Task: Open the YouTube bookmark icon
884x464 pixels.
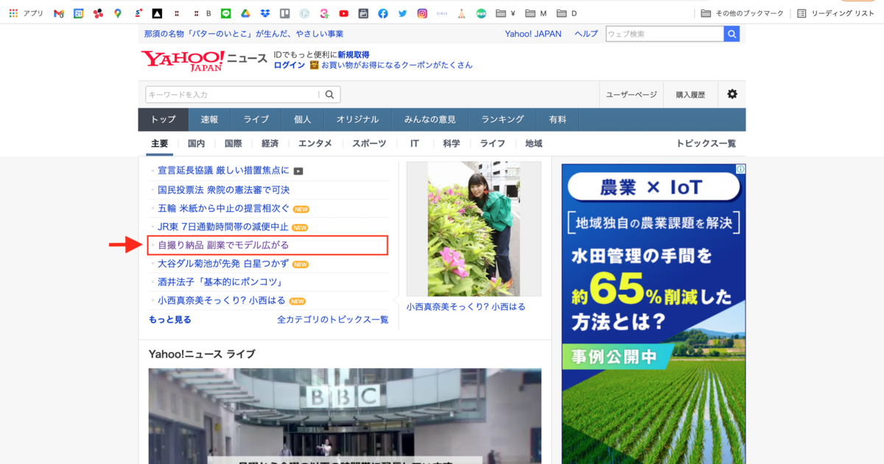Action: click(x=344, y=13)
